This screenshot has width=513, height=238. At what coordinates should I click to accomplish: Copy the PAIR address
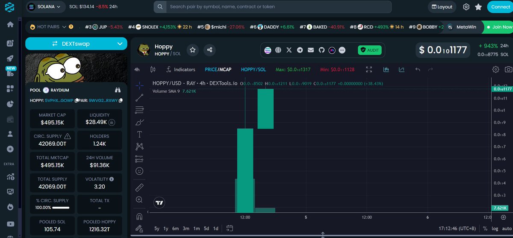coord(121,100)
